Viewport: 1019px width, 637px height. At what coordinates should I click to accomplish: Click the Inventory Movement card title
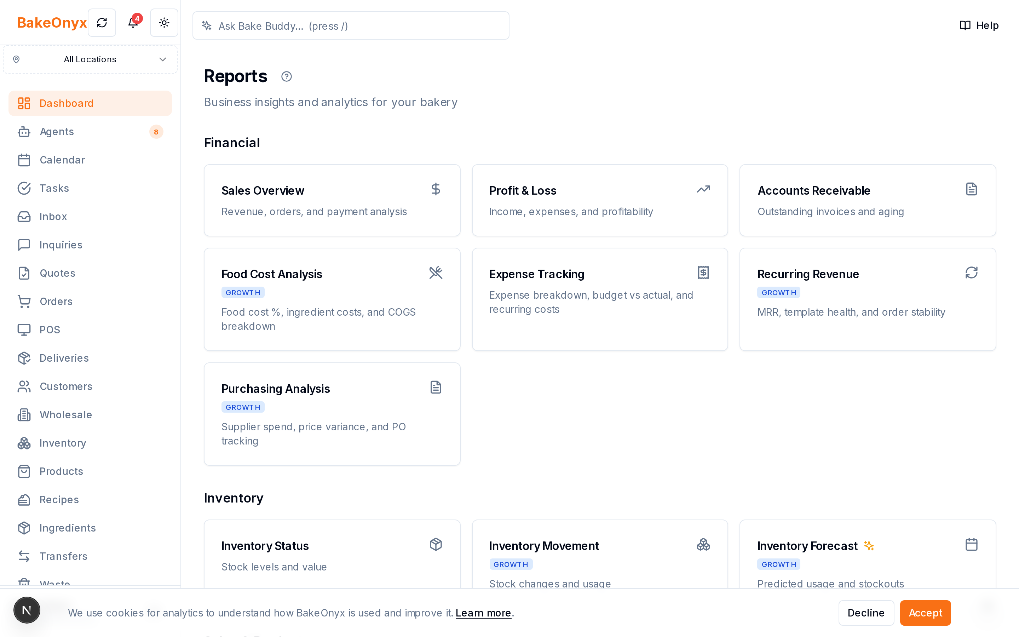click(543, 546)
